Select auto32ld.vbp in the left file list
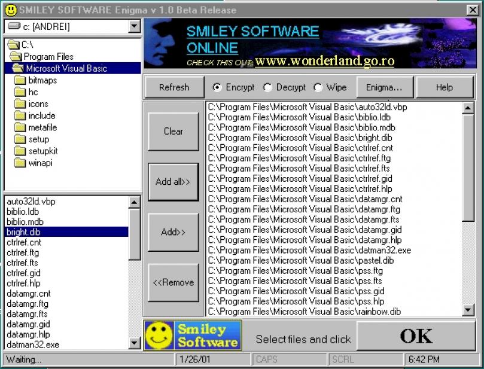The height and width of the screenshot is (369, 484). (x=66, y=202)
